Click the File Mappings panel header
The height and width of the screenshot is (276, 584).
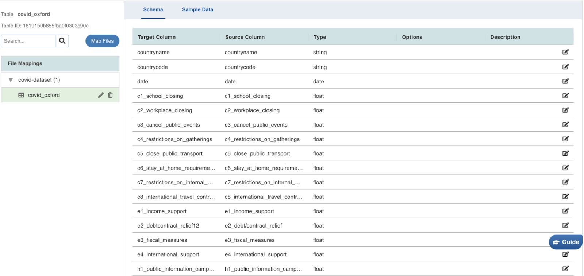pyautogui.click(x=60, y=63)
